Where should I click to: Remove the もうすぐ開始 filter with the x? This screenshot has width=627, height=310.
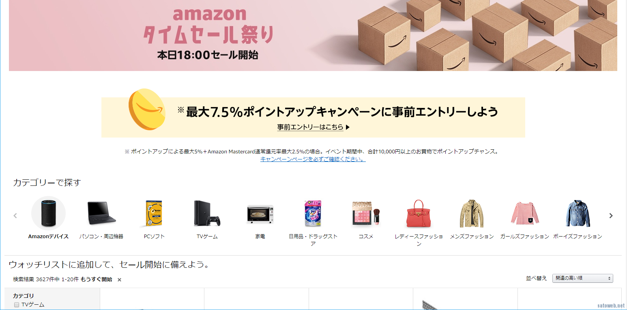119,280
